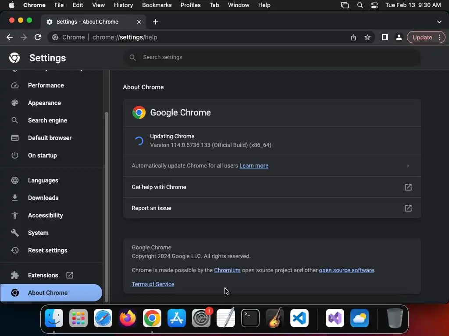The width and height of the screenshot is (449, 336).
Task: Open Visual Studio Code from the Dock
Action: [x=299, y=318]
